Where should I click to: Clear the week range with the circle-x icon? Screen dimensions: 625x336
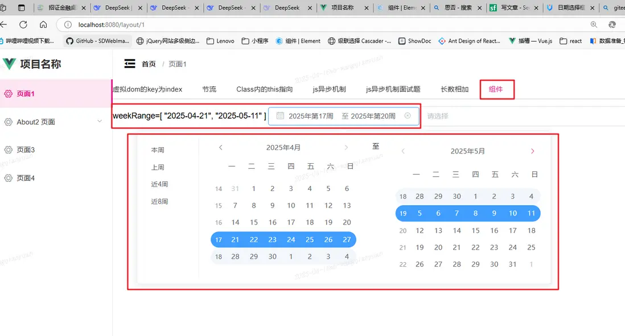tap(408, 115)
